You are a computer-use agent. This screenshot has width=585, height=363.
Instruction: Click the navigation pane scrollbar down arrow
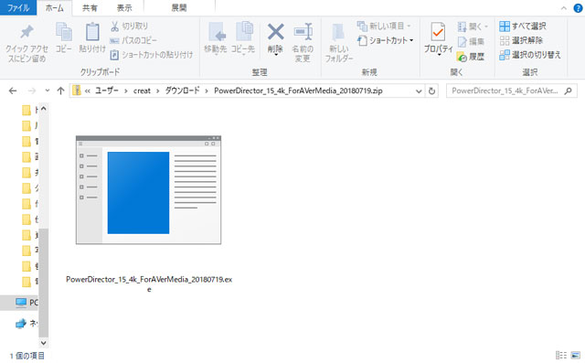point(44,343)
